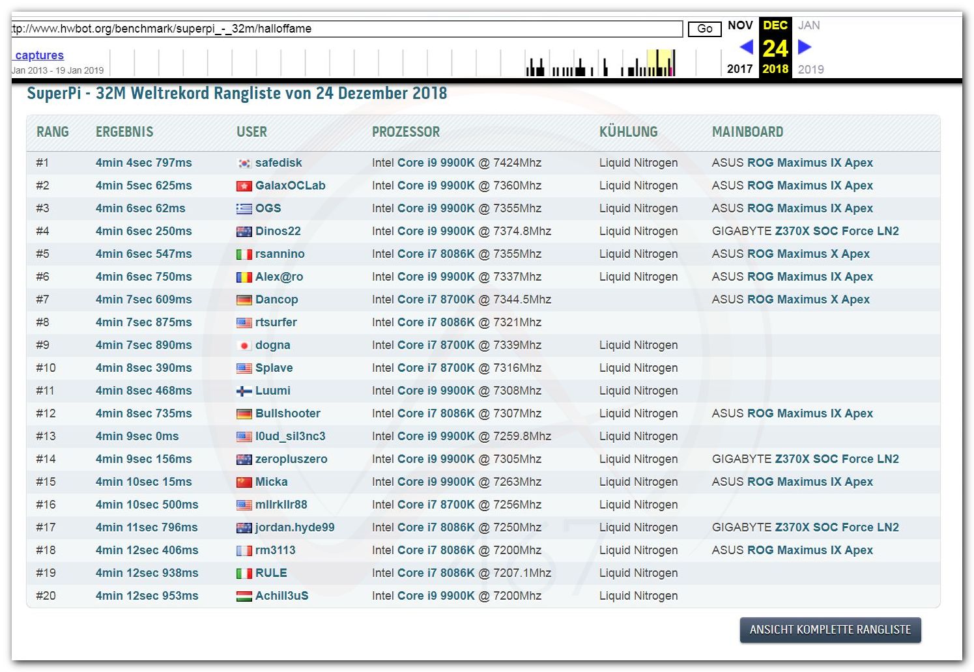
Task: Open user GalaxOCLab profile link
Action: point(290,186)
